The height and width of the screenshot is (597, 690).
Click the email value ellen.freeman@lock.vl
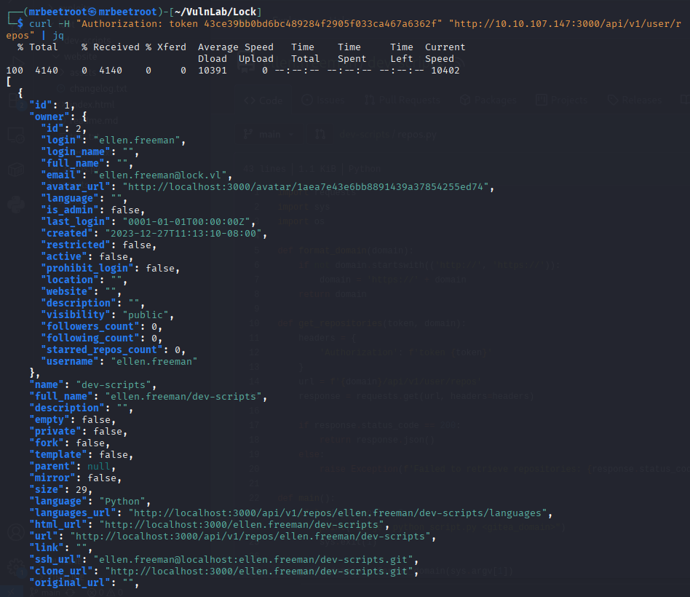coord(160,175)
